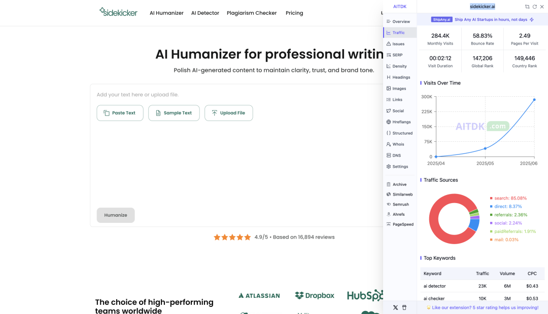This screenshot has height=314, width=548.
Task: Open the Overview section in AITDK sidebar
Action: pyautogui.click(x=400, y=22)
